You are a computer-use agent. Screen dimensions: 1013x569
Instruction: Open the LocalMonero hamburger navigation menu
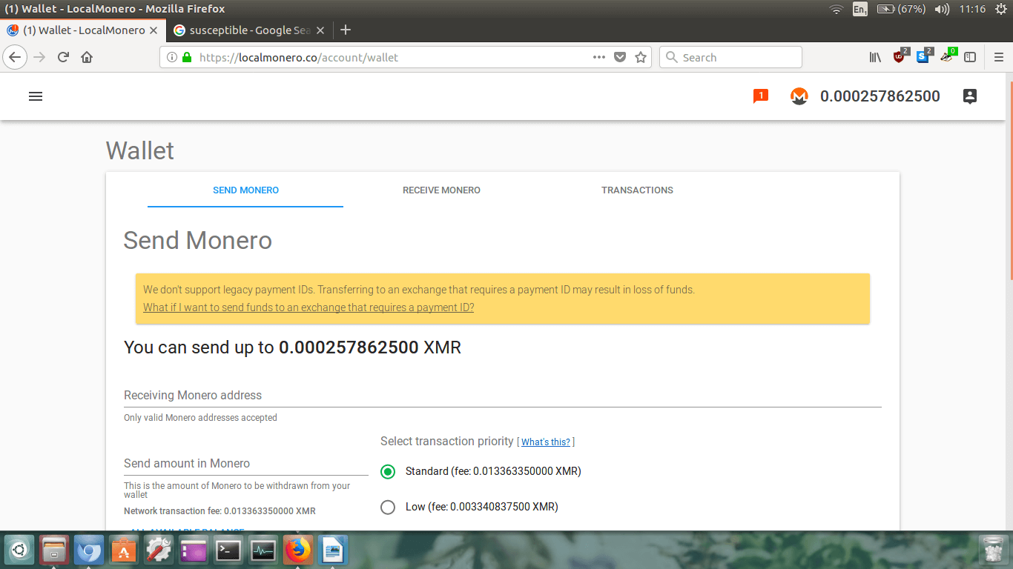(35, 96)
